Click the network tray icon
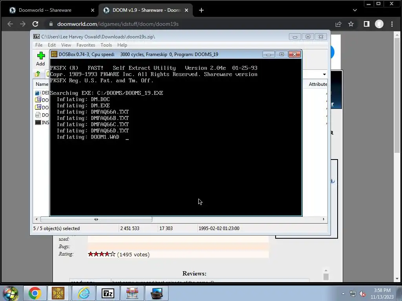The height and width of the screenshot is (301, 402). pos(353,294)
